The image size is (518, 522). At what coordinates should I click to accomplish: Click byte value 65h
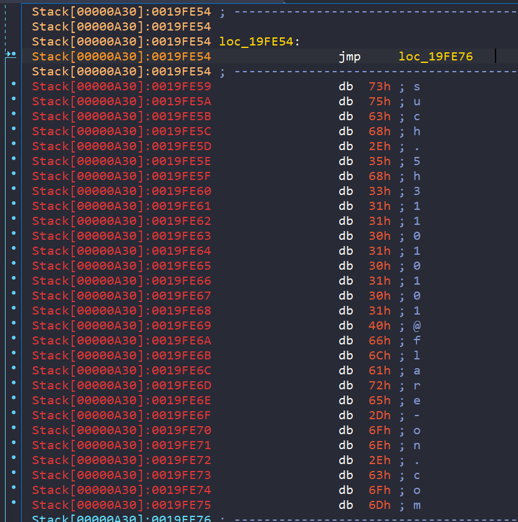(x=380, y=401)
